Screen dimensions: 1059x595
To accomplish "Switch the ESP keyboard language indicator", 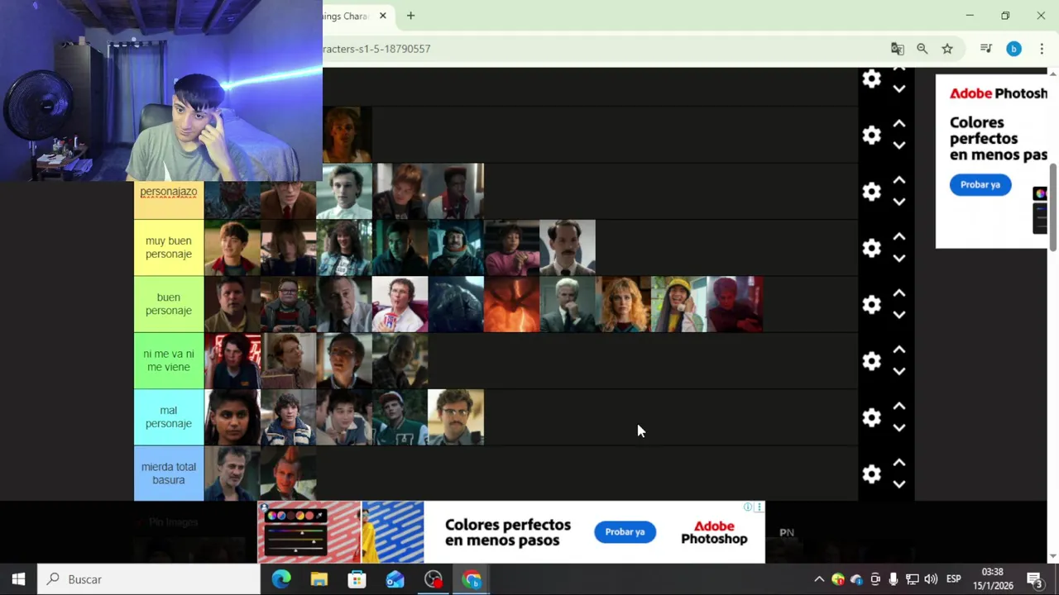I will pos(953,579).
